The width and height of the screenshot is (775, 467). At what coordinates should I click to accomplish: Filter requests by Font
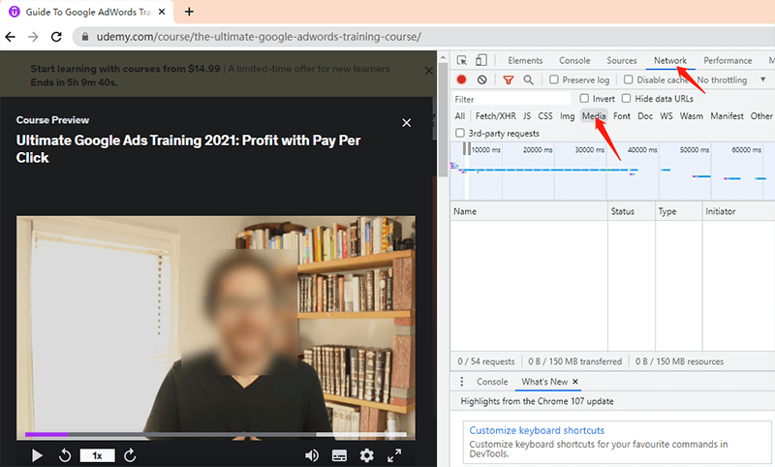[622, 116]
